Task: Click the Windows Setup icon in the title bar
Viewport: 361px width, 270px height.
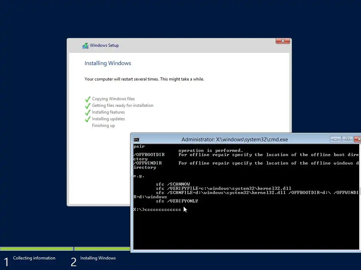Action: [85, 46]
